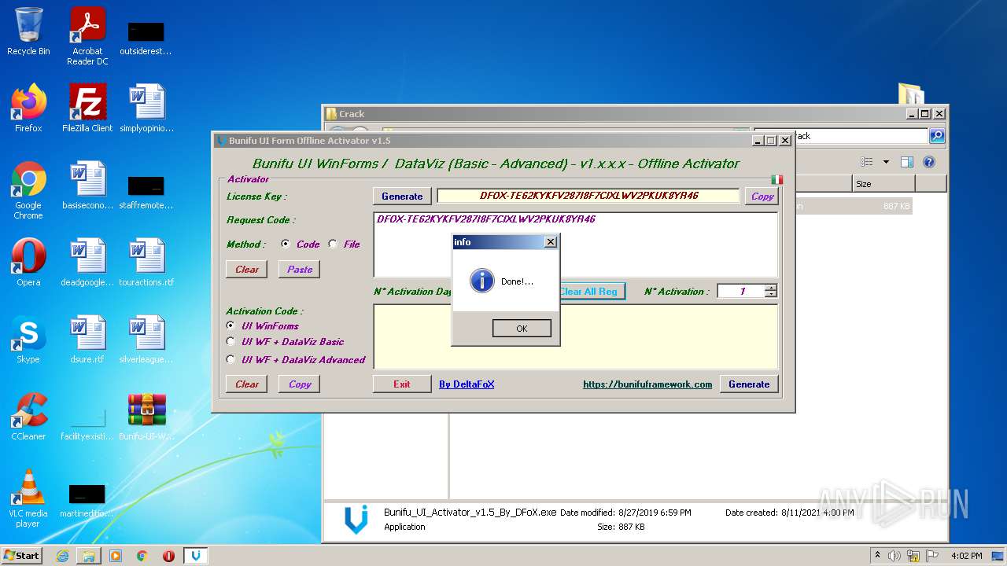Select UI WF + DataViz Basic option
The height and width of the screenshot is (566, 1007).
[231, 342]
